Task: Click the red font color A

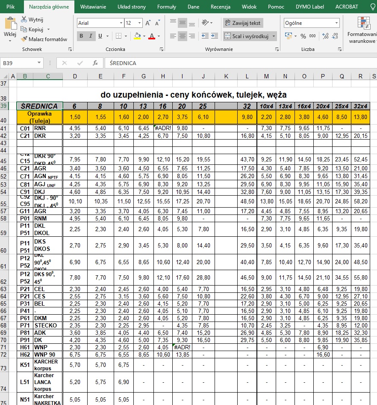Action: 152,36
